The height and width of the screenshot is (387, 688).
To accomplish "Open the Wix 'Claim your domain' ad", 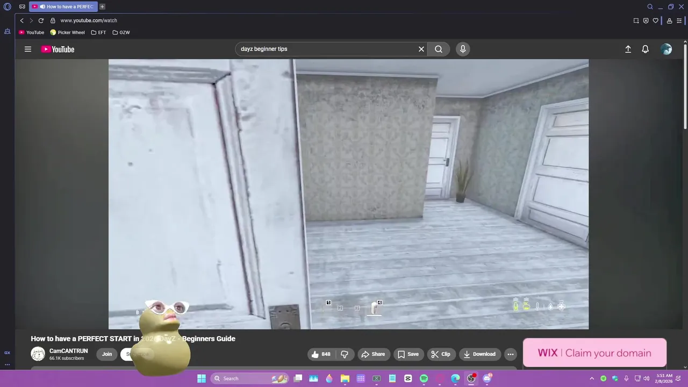I will click(x=594, y=353).
